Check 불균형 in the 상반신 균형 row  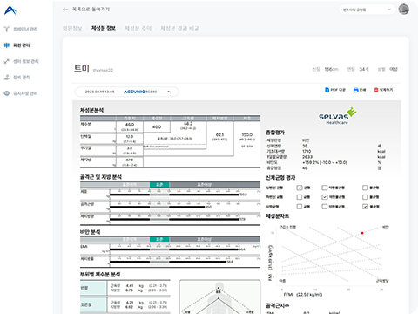tap(365, 188)
